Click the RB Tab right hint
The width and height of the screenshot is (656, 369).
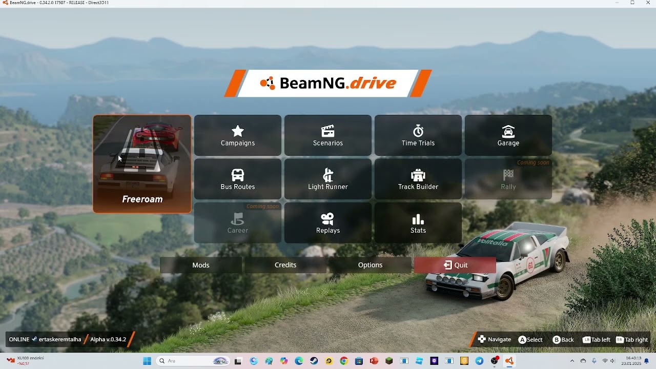(x=632, y=339)
